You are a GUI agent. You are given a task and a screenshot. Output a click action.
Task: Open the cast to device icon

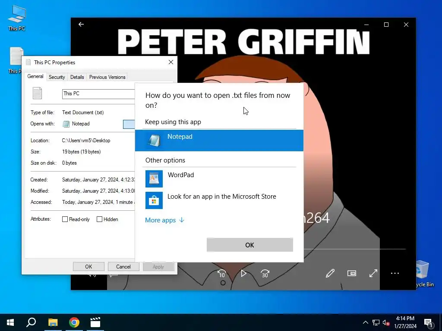click(351, 273)
